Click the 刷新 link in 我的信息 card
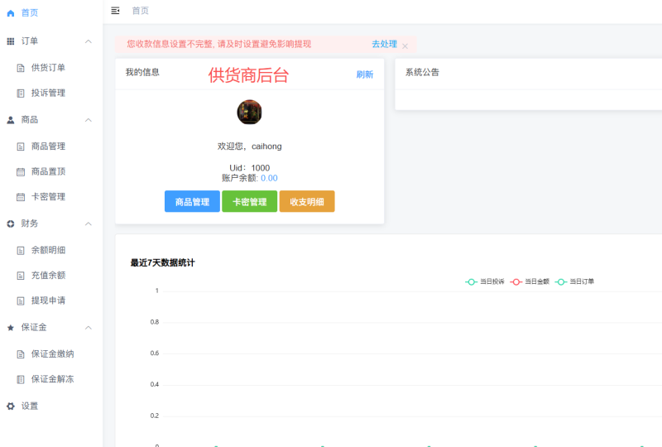 tap(364, 74)
